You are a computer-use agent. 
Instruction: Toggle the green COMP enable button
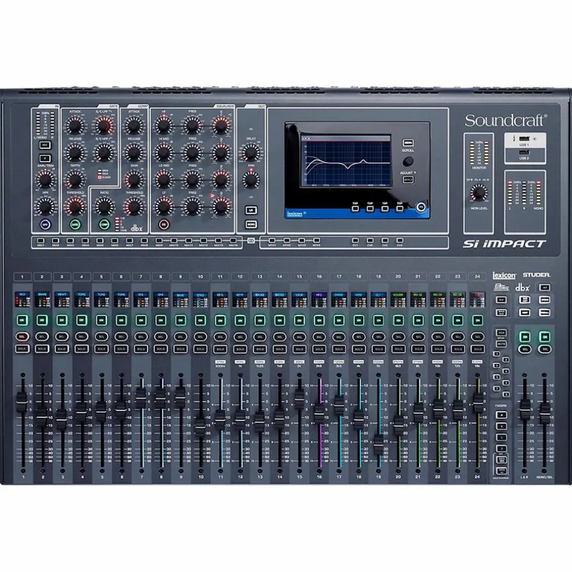tap(104, 224)
